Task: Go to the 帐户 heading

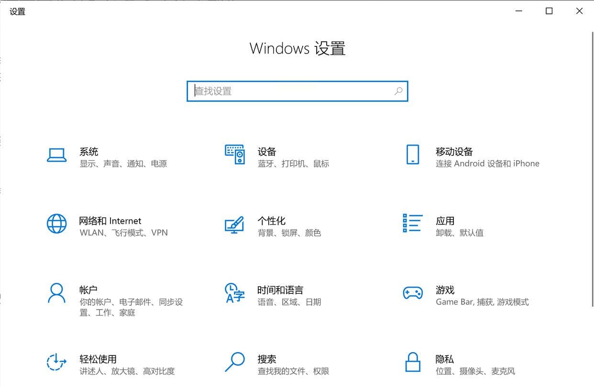Action: [88, 290]
